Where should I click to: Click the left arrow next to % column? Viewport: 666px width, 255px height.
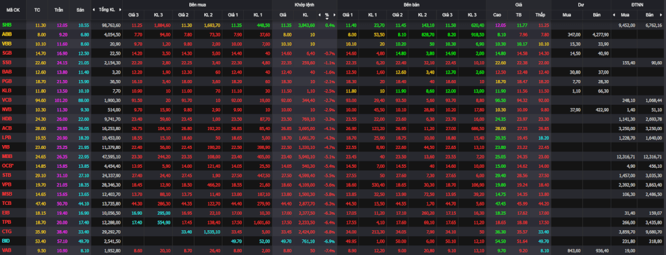click(x=319, y=14)
